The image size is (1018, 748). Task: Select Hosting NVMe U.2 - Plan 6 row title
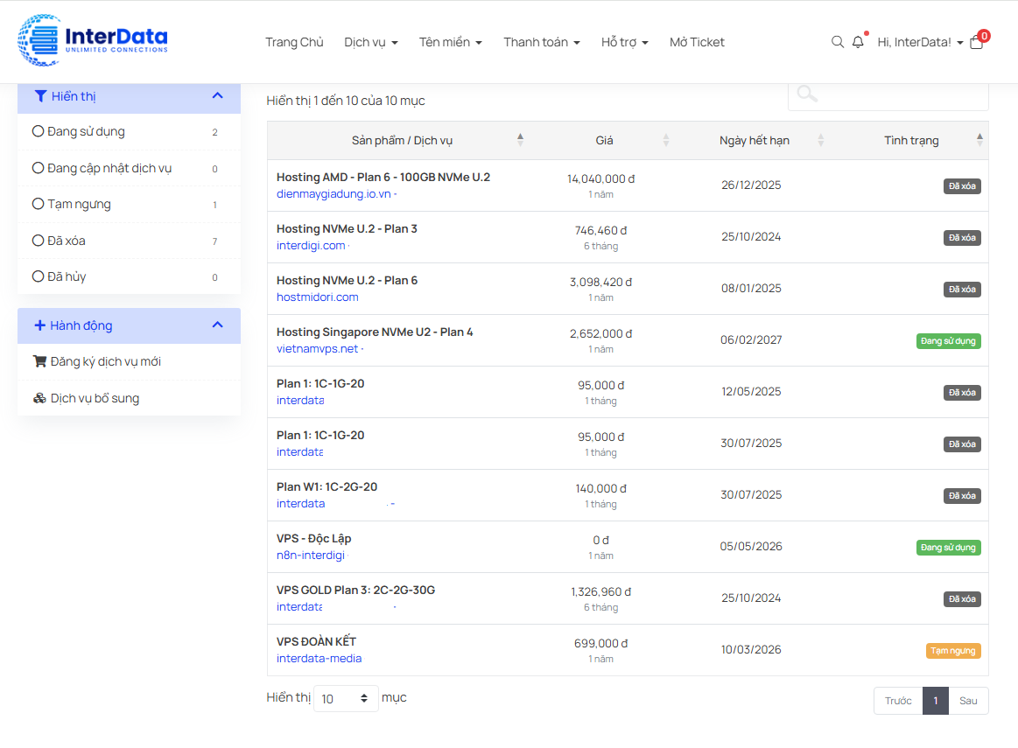click(x=347, y=280)
